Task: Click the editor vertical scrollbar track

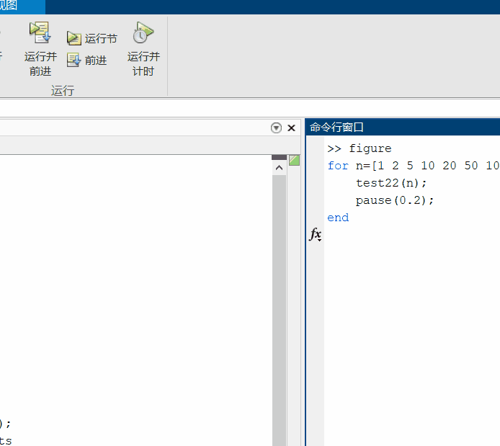Action: click(279, 309)
